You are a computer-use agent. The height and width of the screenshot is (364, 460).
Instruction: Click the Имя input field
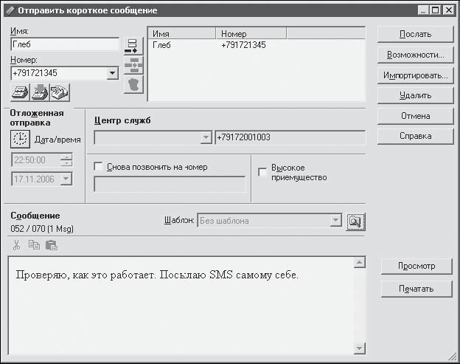click(x=65, y=44)
